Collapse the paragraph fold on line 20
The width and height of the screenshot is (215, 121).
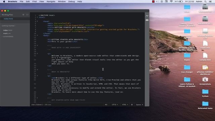coord(37,53)
